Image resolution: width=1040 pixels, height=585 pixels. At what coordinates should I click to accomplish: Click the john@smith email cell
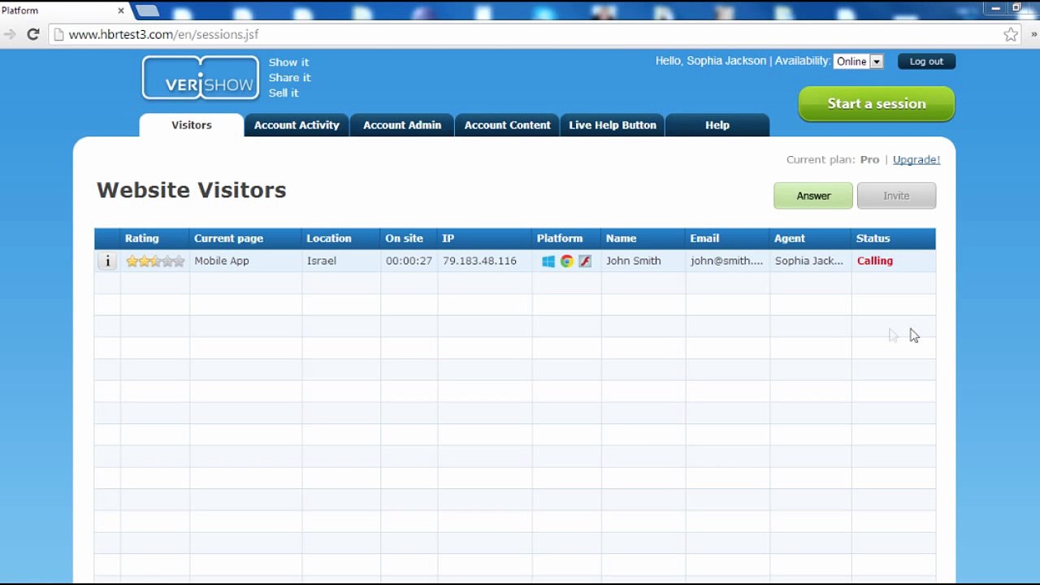tap(728, 261)
